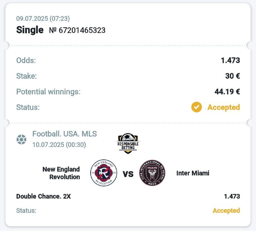This screenshot has width=256, height=231.
Task: Click the 44.19 € potential winnings value
Action: (227, 92)
